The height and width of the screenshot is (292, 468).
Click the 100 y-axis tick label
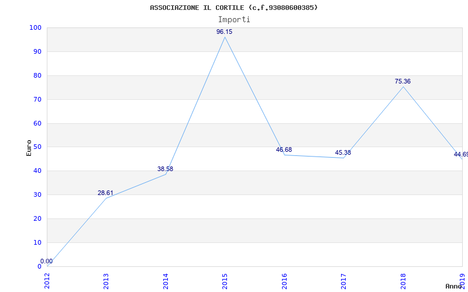35,27
